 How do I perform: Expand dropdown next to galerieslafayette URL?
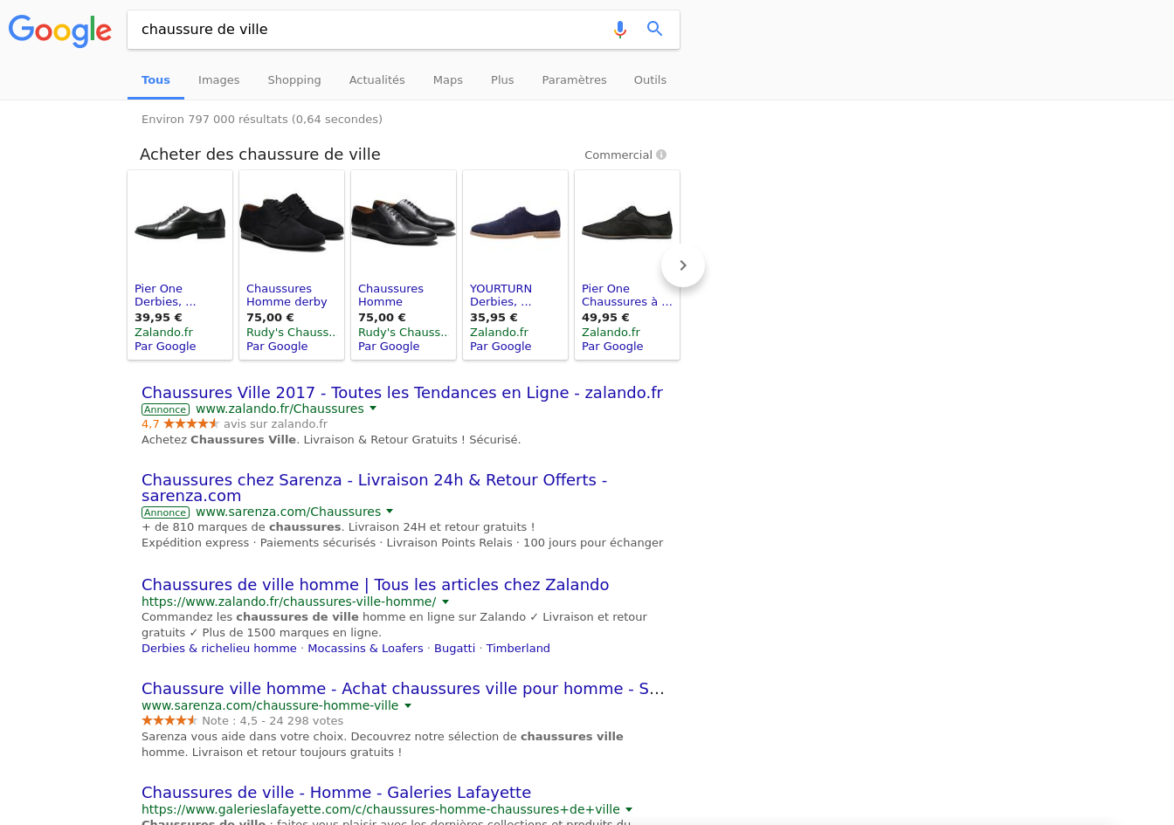point(629,809)
